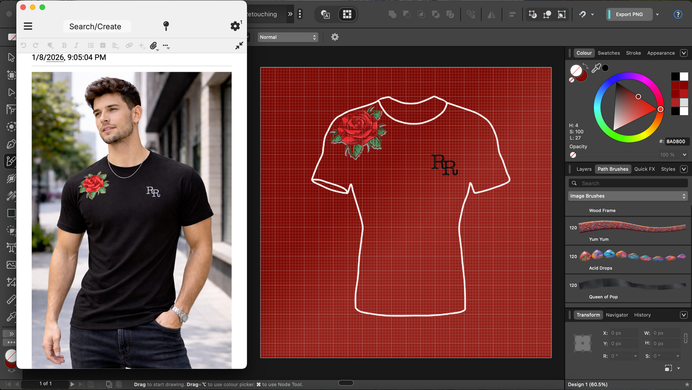Toggle the pixel grid view button
This screenshot has height=390, width=692.
coord(347,14)
